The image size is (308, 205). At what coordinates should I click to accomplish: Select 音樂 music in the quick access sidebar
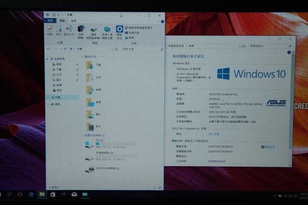coord(59,85)
